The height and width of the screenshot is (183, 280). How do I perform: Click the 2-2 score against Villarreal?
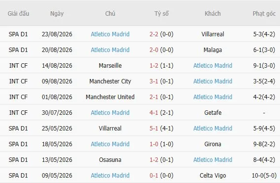154,34
